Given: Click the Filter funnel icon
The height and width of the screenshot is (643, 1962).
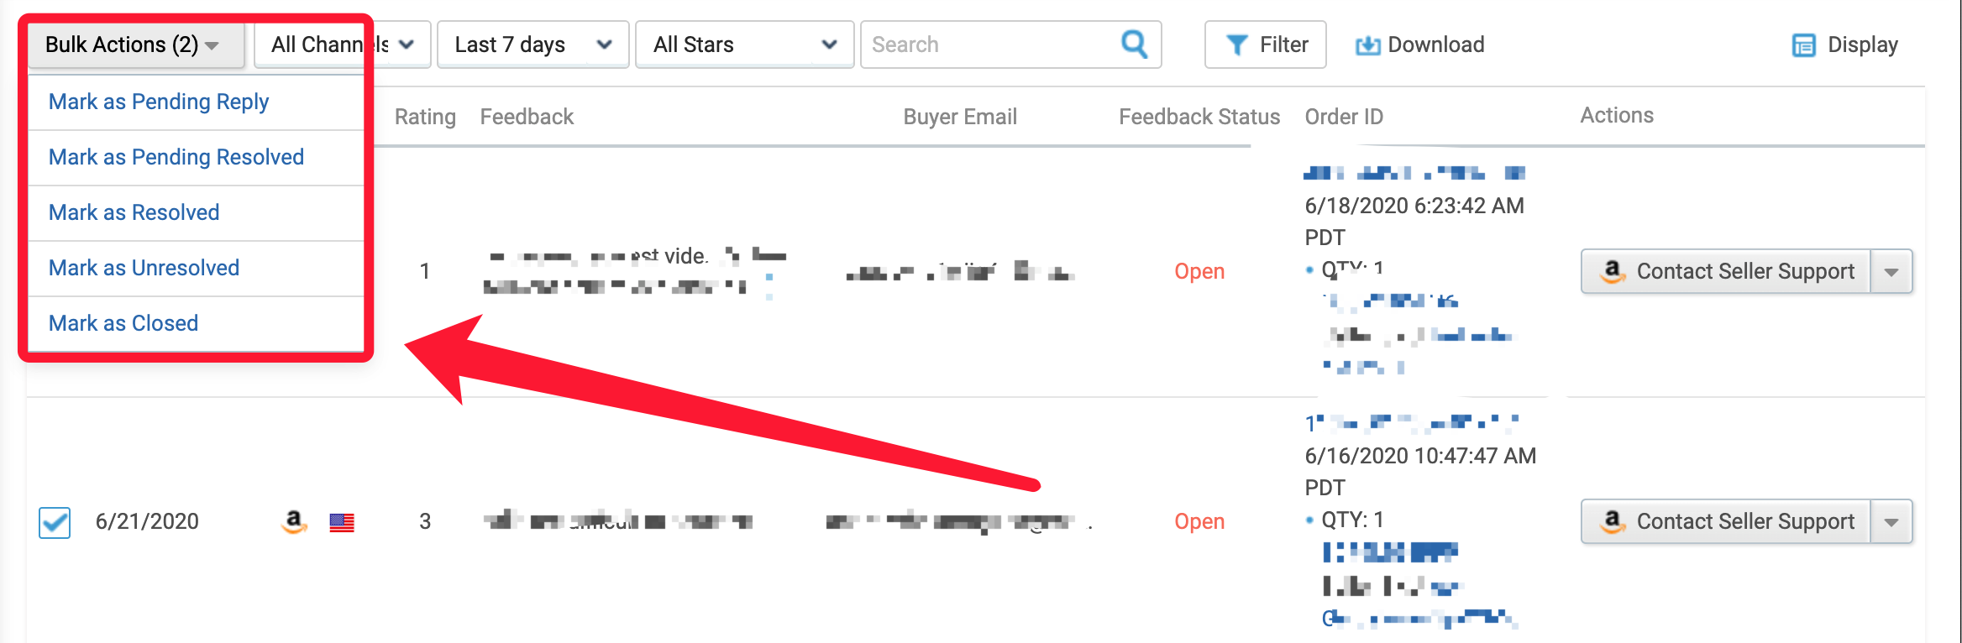Looking at the screenshot, I should tap(1236, 44).
